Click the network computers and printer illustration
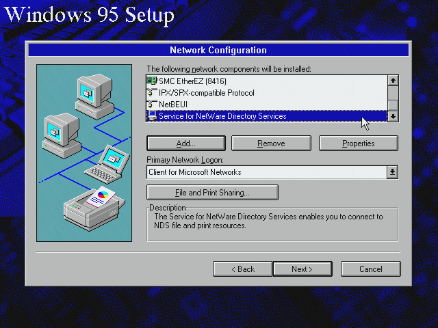Viewport: 438px width, 328px height. [84, 153]
